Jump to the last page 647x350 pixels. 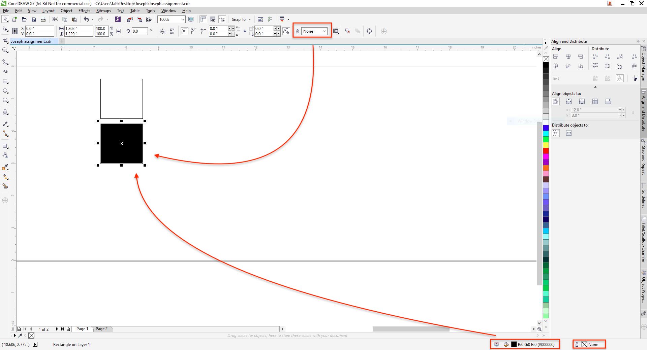(62, 329)
